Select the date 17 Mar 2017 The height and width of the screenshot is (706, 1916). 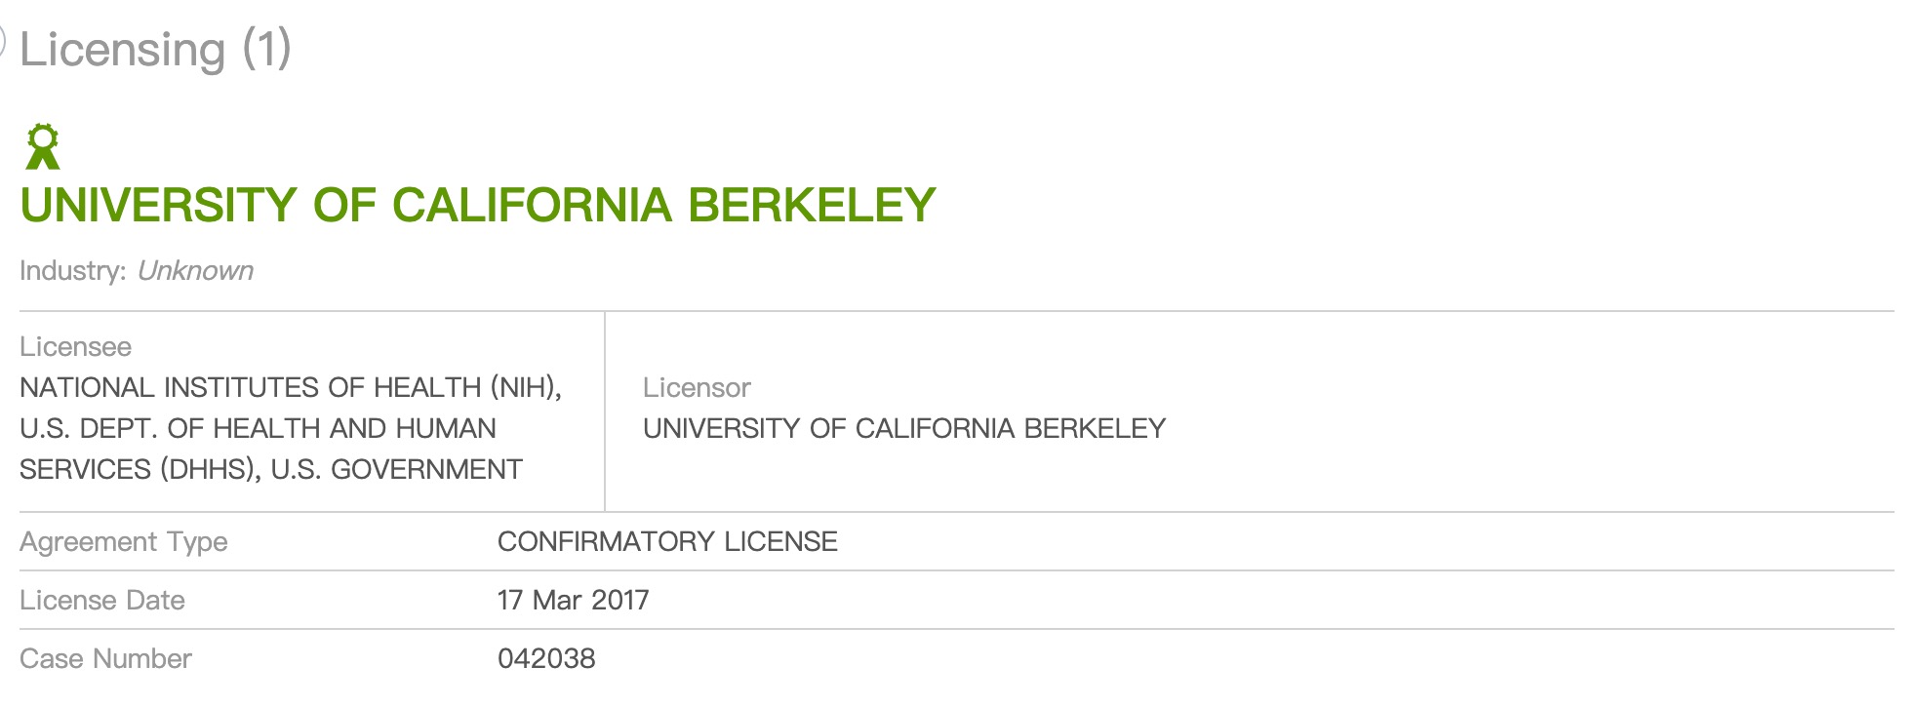(573, 601)
